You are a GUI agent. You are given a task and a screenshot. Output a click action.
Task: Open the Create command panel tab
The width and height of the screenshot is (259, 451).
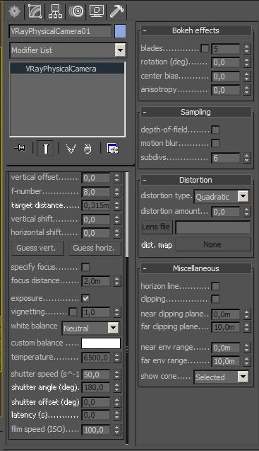15,11
